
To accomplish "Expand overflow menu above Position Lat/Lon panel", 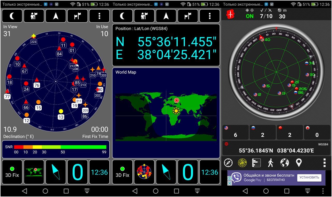I will point(210,16).
